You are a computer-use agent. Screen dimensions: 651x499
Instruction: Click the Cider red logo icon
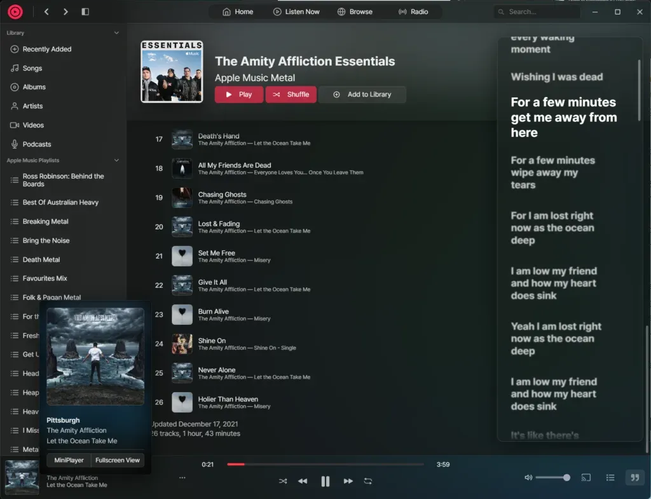(x=15, y=11)
